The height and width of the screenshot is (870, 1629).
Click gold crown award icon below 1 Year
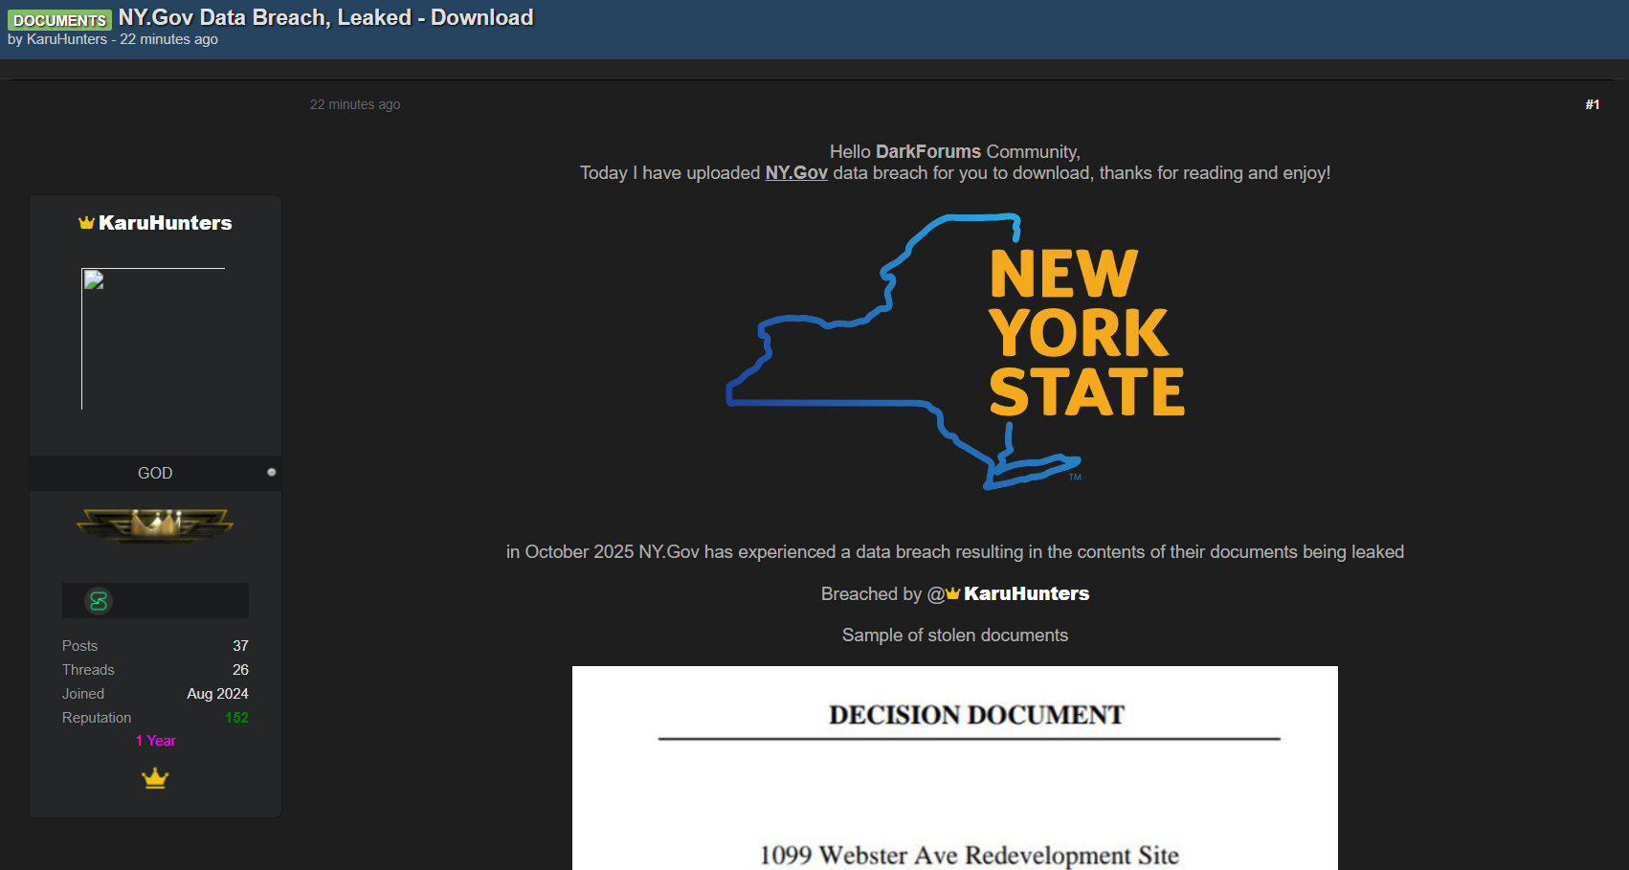[155, 779]
